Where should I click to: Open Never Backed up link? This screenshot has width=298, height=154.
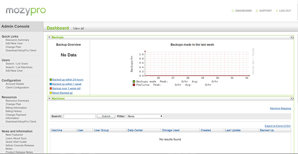[x=62, y=93]
